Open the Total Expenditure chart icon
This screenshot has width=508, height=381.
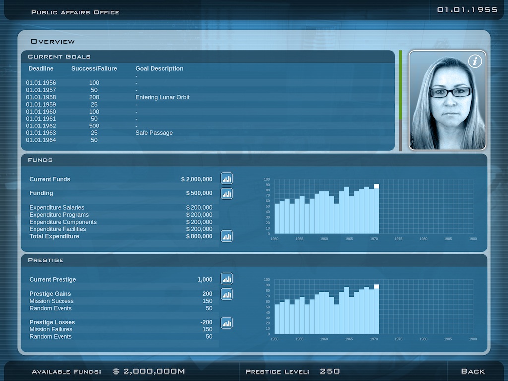click(x=227, y=236)
